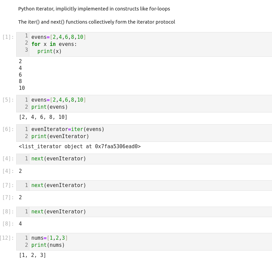The image size is (272, 262).
Task: Click the output value 10 of first cell
Action: [22, 88]
